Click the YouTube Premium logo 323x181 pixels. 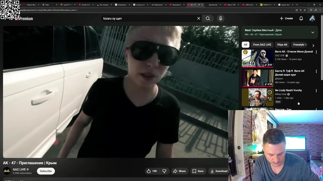click(24, 19)
